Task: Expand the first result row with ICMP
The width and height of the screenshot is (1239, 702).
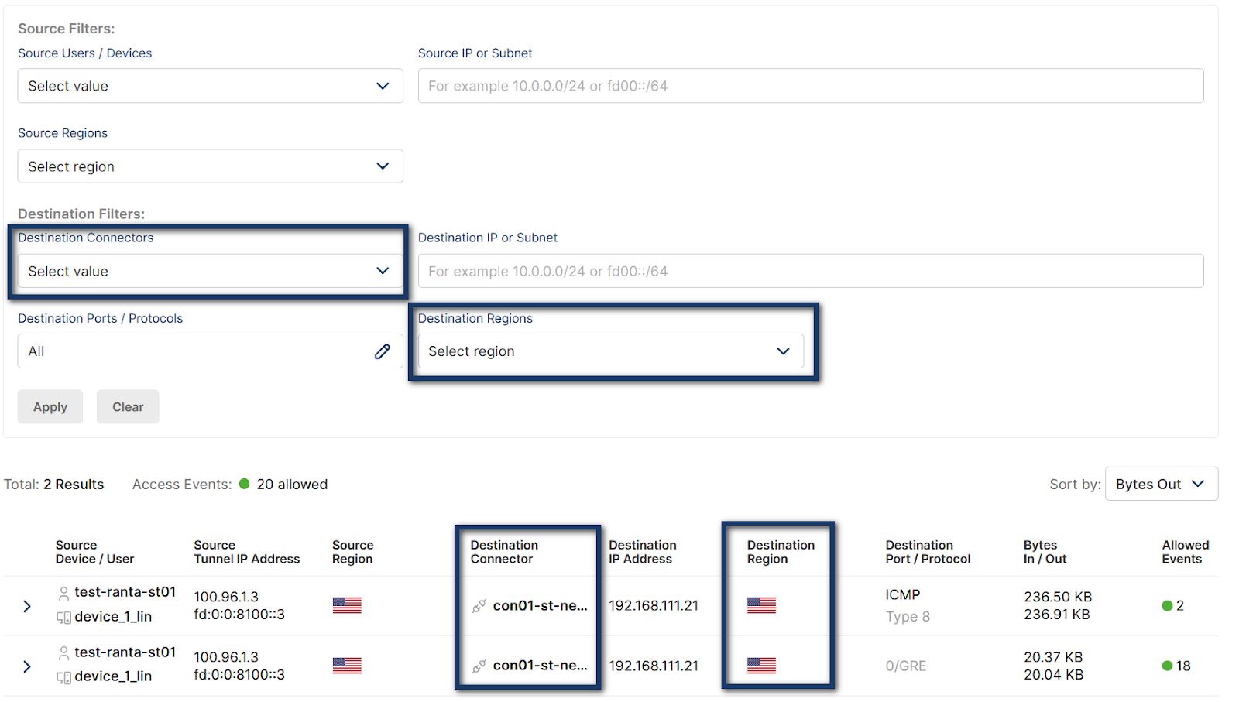Action: pyautogui.click(x=27, y=606)
